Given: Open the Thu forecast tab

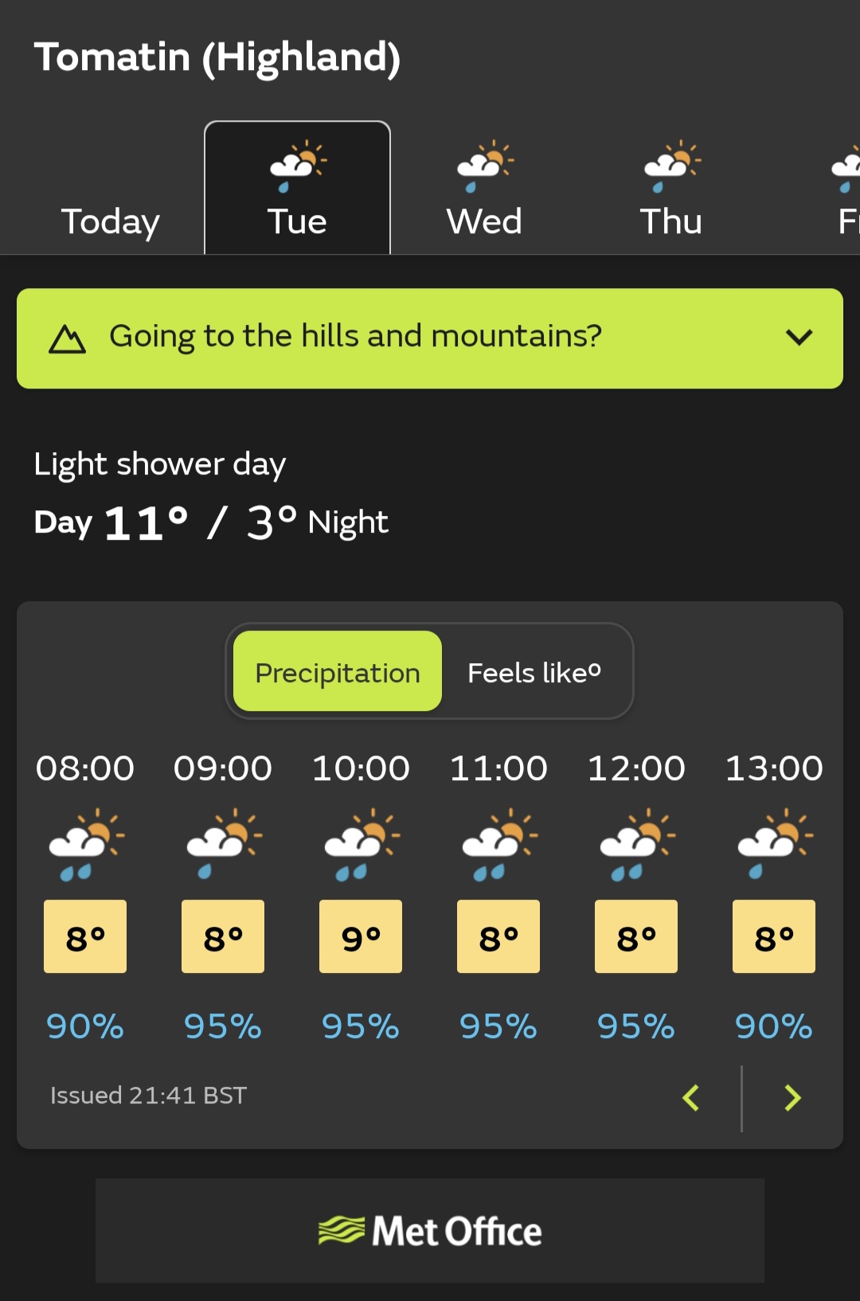Looking at the screenshot, I should (671, 188).
